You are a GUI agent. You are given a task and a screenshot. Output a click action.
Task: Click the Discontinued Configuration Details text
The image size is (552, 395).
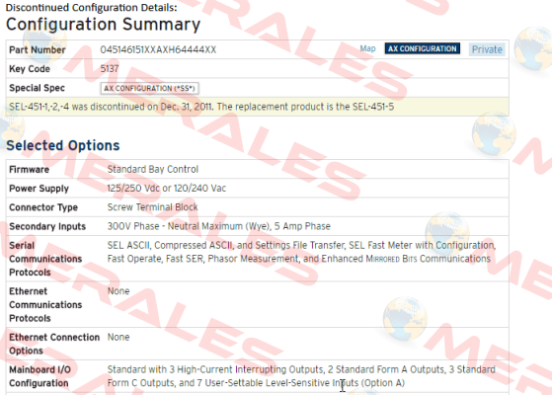point(92,7)
